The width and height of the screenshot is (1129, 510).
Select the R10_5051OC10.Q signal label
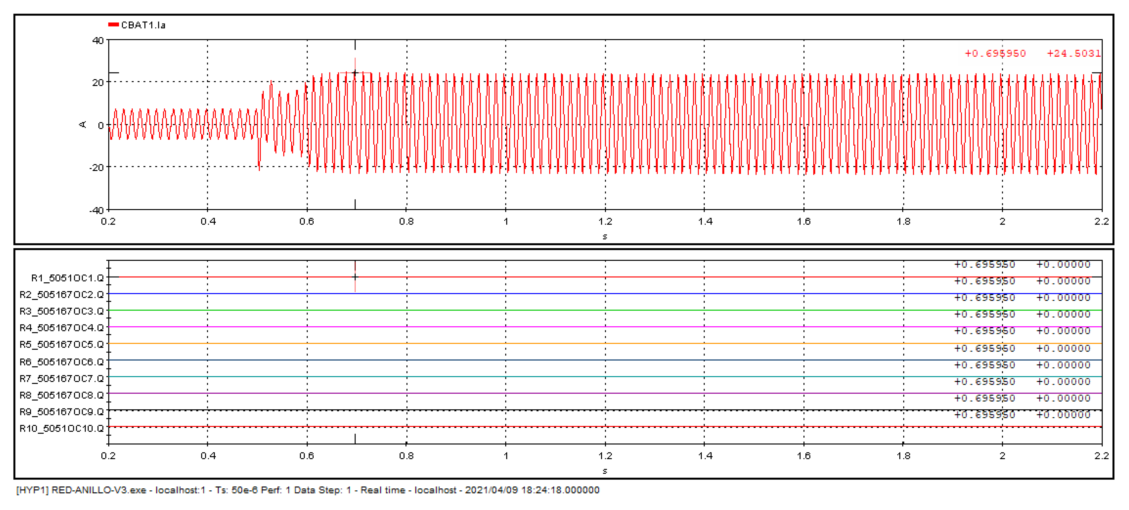click(61, 429)
